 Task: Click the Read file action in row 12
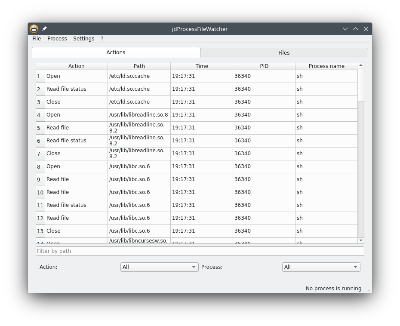click(x=76, y=218)
